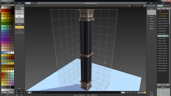Choose the color picker arrow icon
The width and height of the screenshot is (171, 96).
coord(22,19)
